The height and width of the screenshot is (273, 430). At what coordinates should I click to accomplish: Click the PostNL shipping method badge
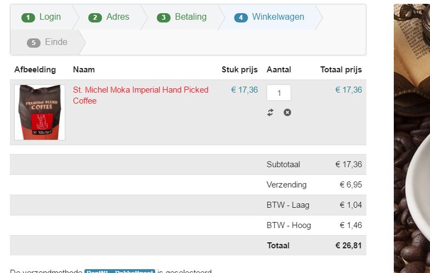[x=120, y=271]
